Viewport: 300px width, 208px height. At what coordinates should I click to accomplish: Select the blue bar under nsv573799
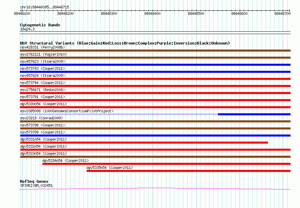155,136
